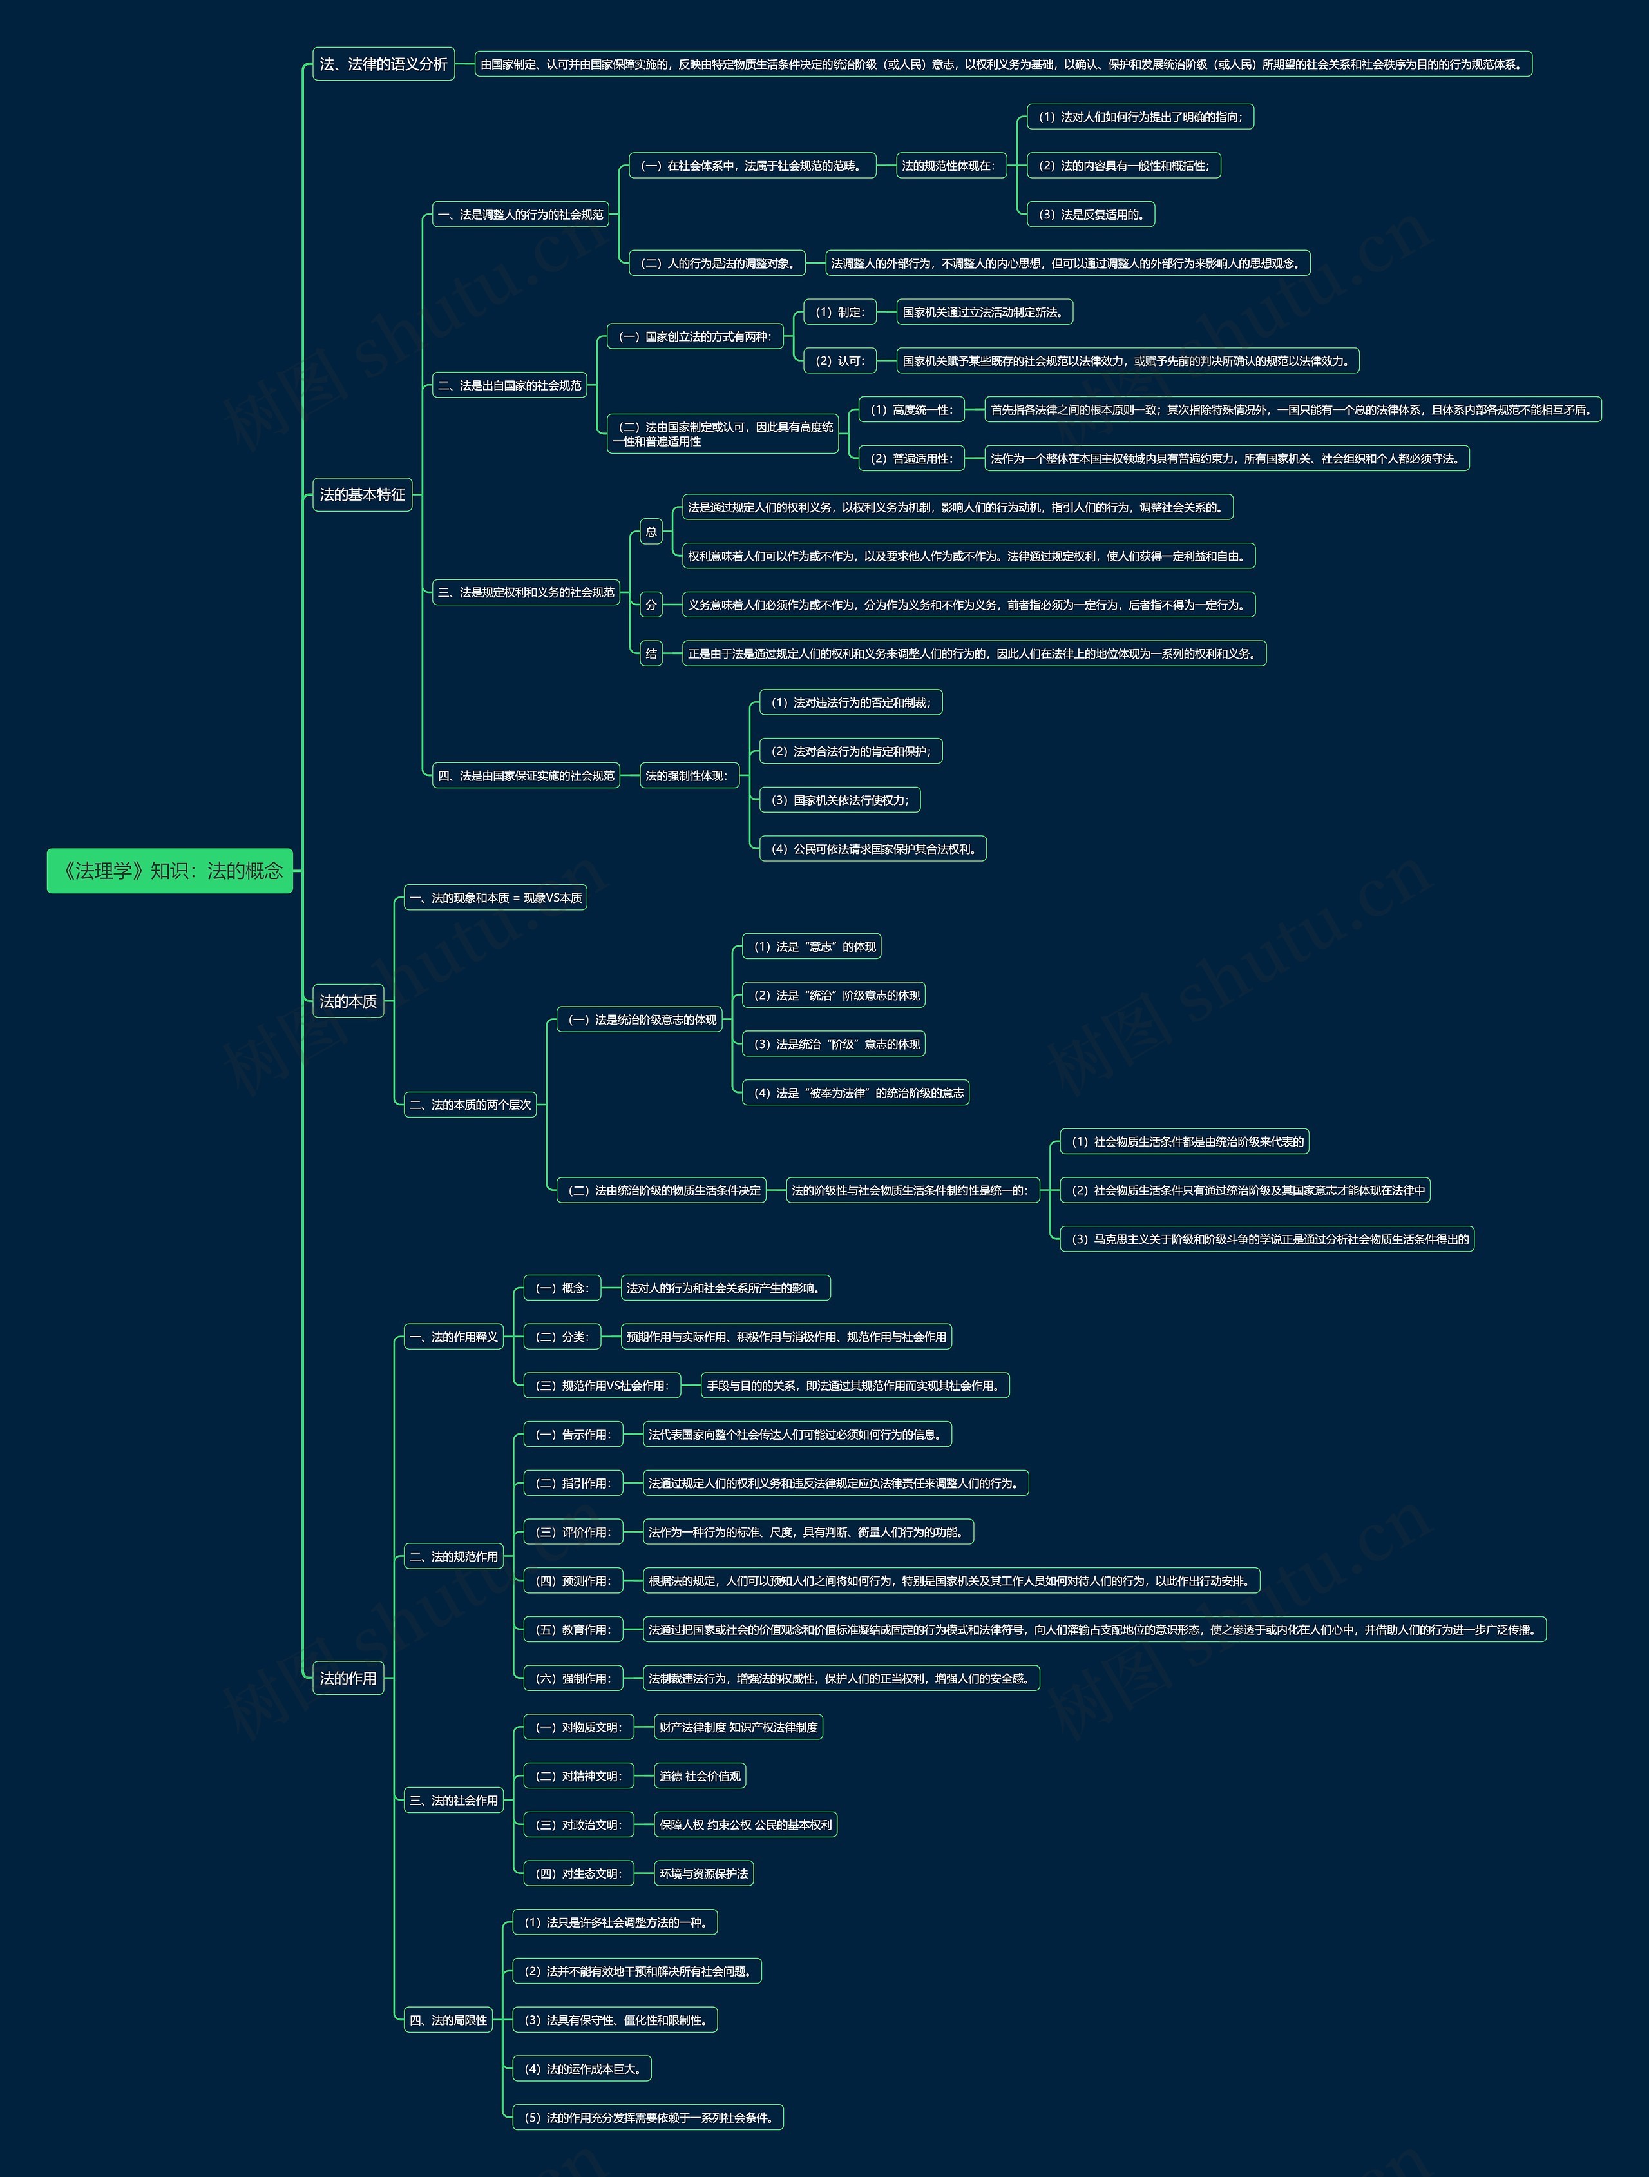The height and width of the screenshot is (2177, 1649).
Task: Click the root node 《法理学》知识:法的概念
Action: (169, 870)
